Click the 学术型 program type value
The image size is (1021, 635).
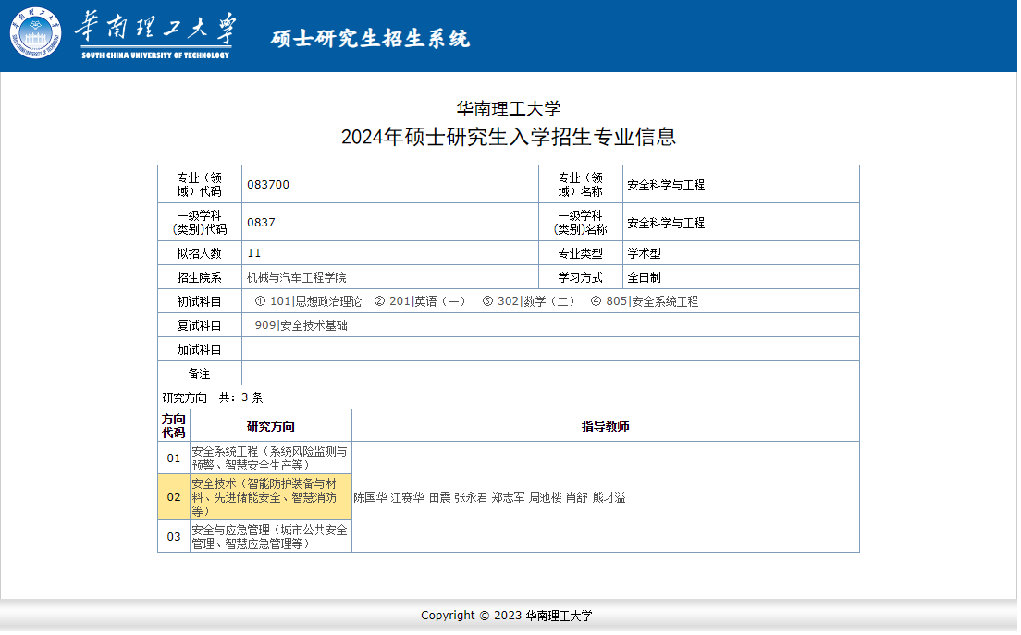click(x=644, y=253)
